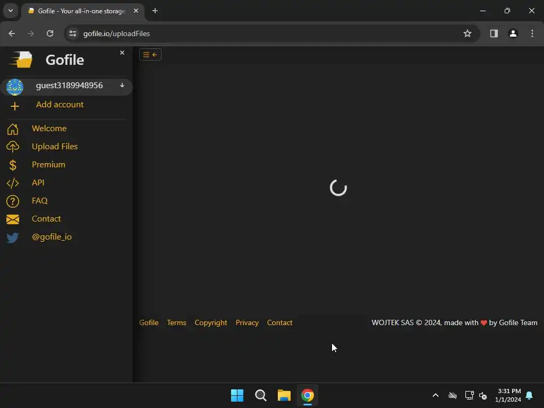The height and width of the screenshot is (408, 544).
Task: Click the muted volume tray icon
Action: click(483, 395)
